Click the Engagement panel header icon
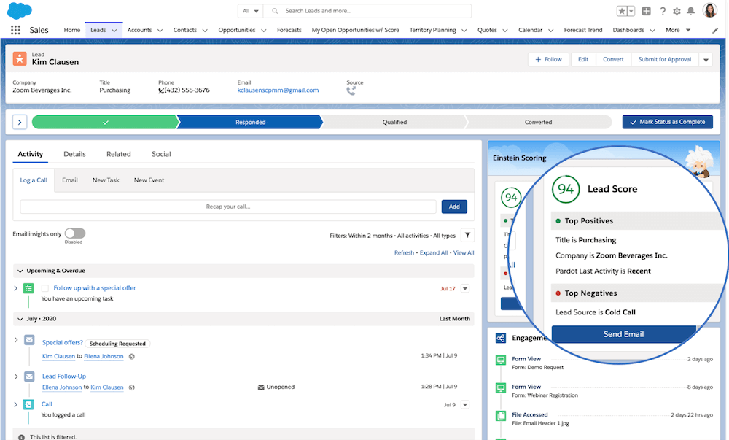 point(501,338)
